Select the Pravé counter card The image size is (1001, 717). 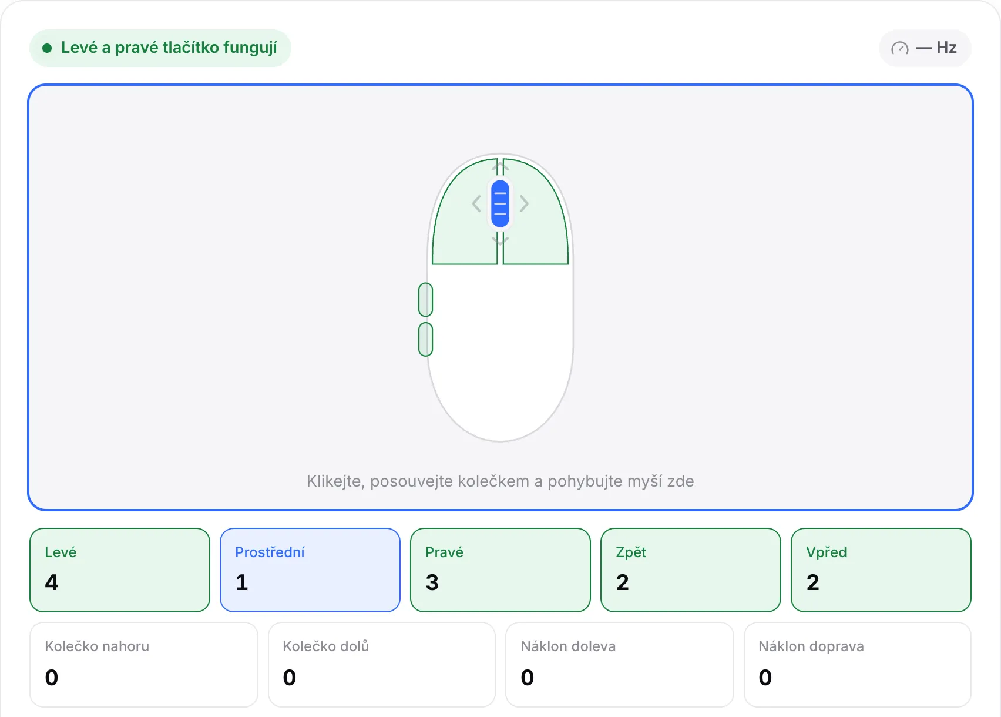click(500, 570)
